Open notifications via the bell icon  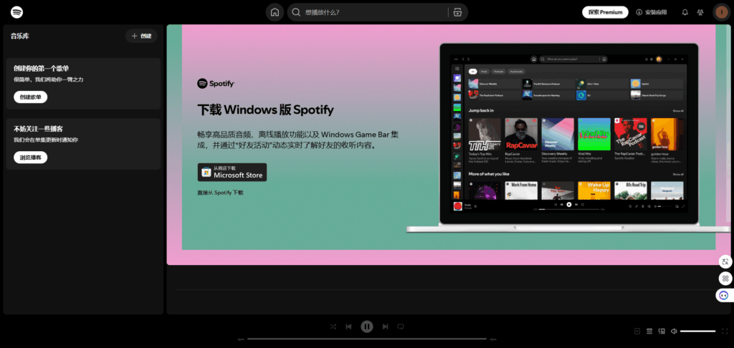coord(685,12)
